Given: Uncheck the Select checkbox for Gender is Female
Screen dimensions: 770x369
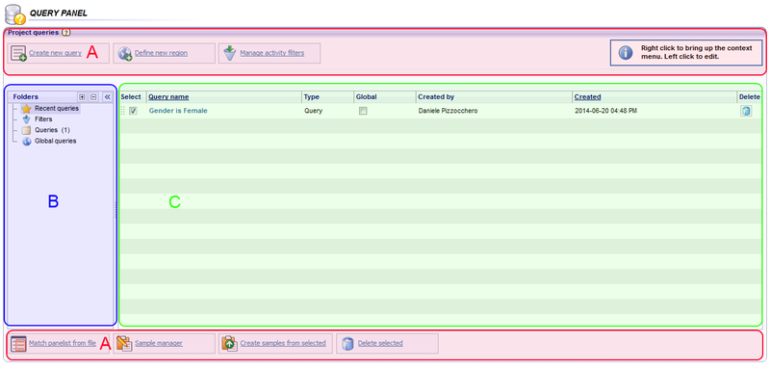Looking at the screenshot, I should [133, 112].
